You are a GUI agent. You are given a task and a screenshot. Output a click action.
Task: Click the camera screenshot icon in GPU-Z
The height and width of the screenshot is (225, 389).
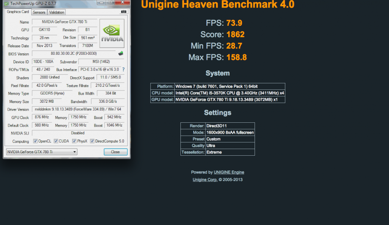(x=123, y=12)
